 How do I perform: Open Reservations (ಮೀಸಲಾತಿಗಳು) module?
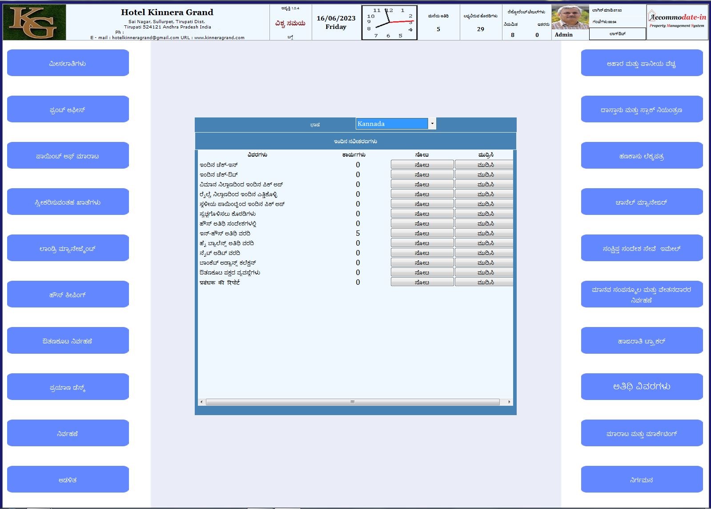(x=68, y=63)
